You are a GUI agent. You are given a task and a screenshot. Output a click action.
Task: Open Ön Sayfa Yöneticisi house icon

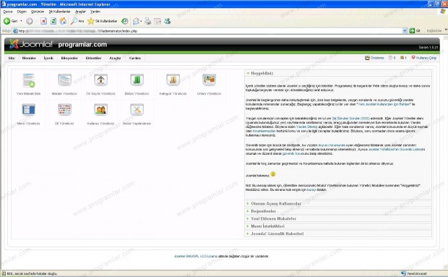pyautogui.click(x=100, y=80)
